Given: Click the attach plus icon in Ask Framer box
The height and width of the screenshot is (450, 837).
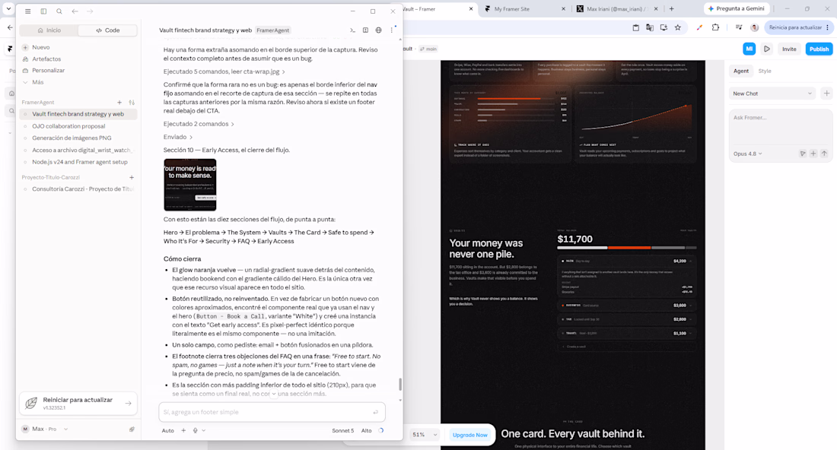Looking at the screenshot, I should click(813, 154).
